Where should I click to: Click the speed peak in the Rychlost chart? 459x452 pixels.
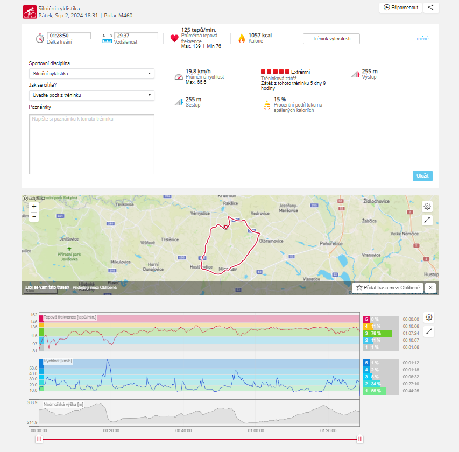coord(108,361)
